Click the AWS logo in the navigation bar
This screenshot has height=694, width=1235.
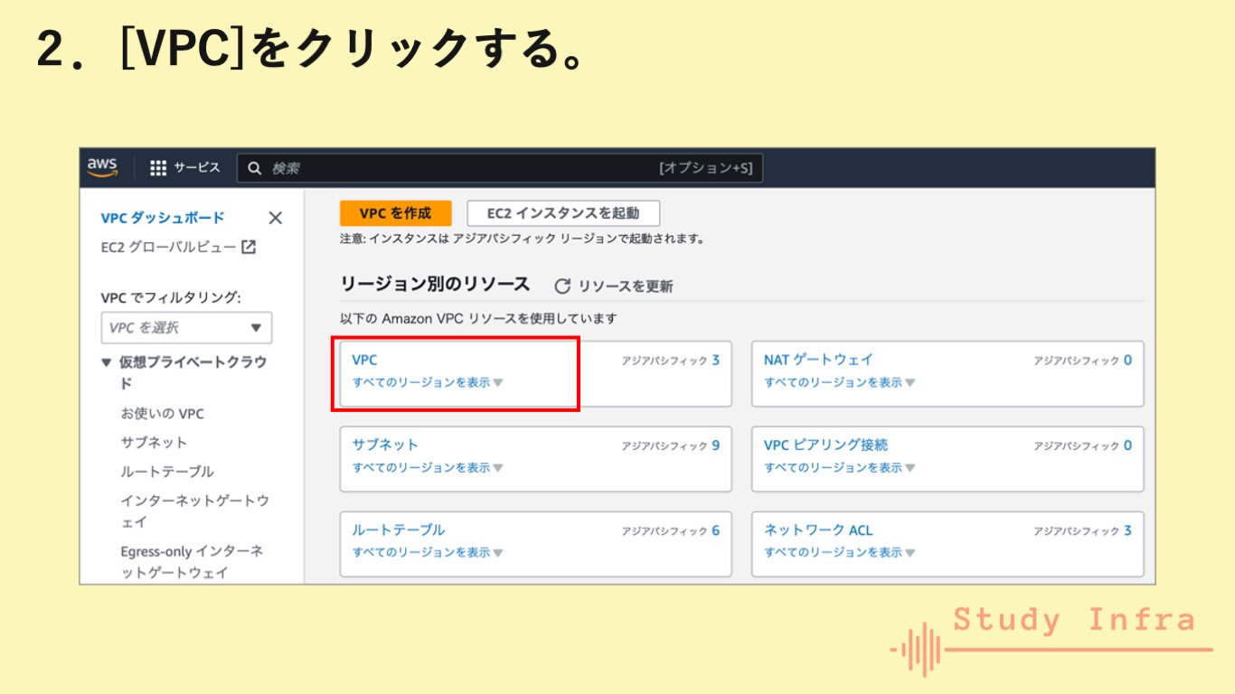tap(102, 167)
